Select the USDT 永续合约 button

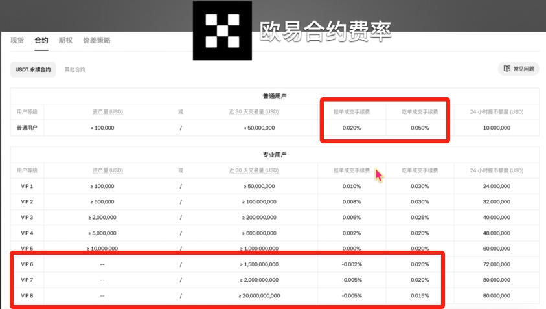pyautogui.click(x=33, y=70)
